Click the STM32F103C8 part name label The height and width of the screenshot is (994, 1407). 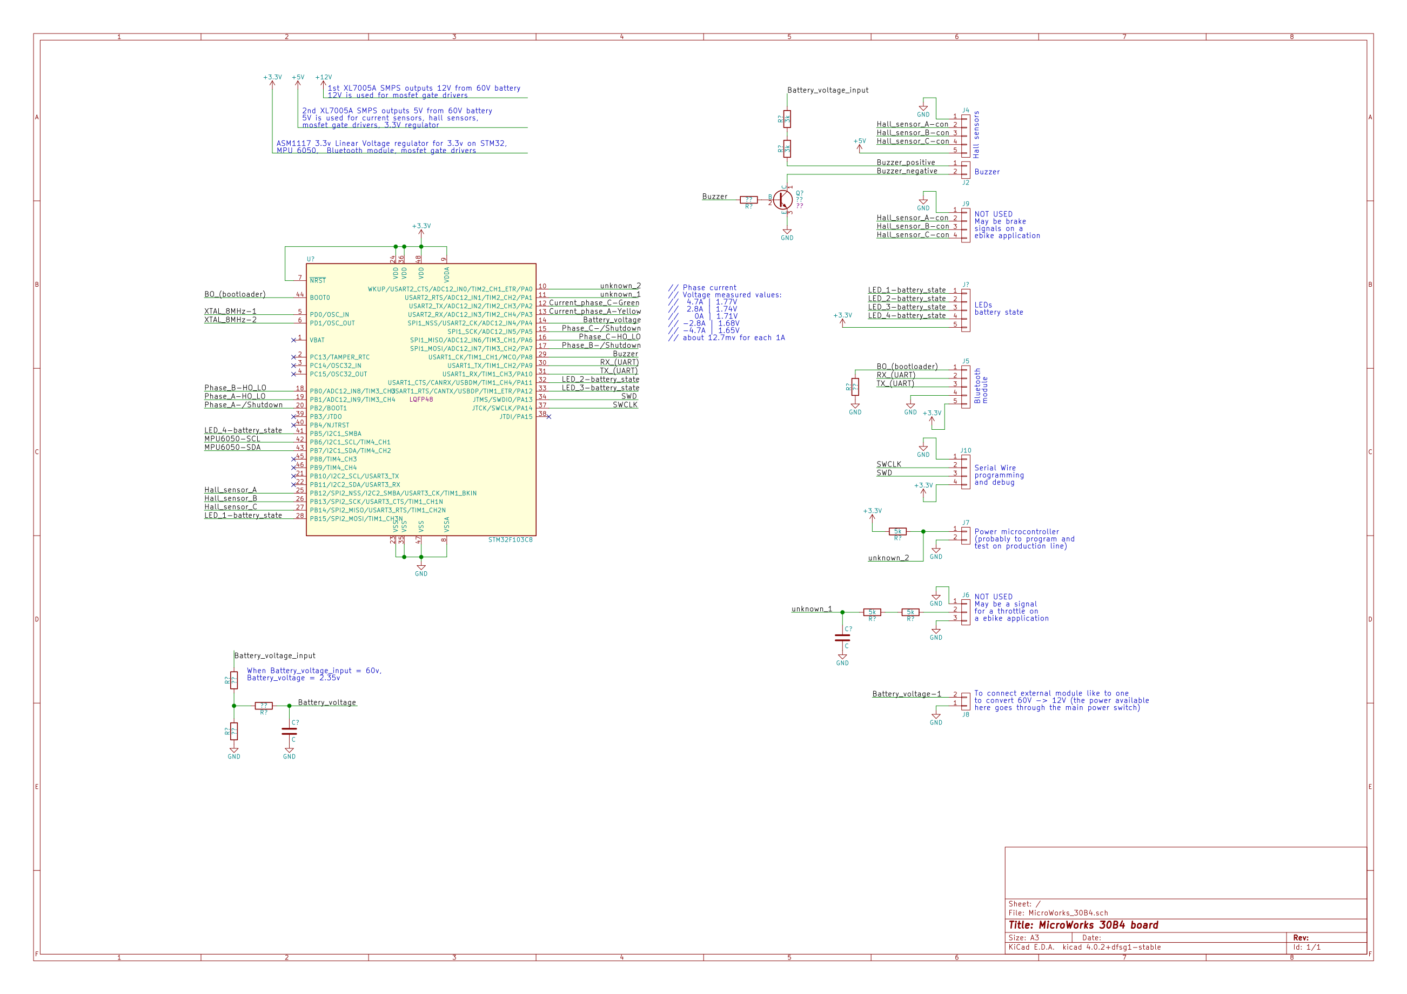(x=510, y=540)
